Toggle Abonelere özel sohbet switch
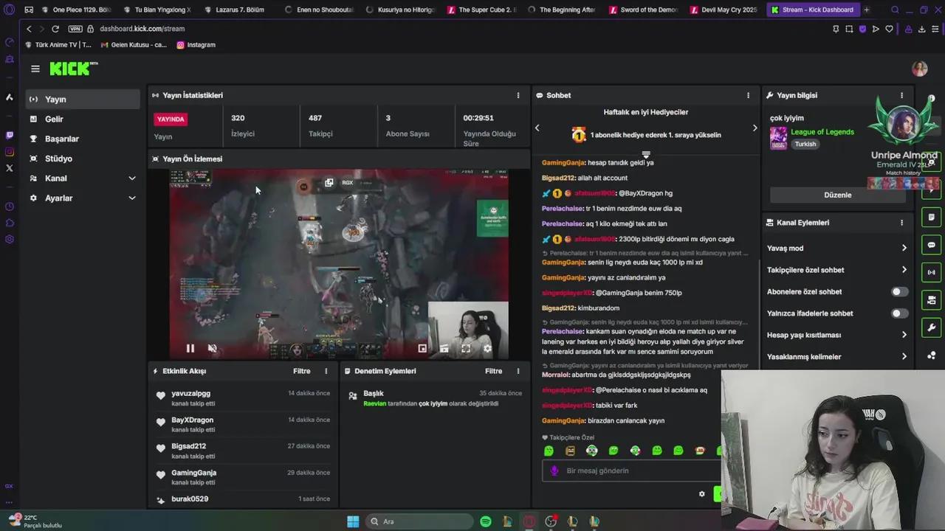This screenshot has height=531, width=945. click(x=898, y=291)
